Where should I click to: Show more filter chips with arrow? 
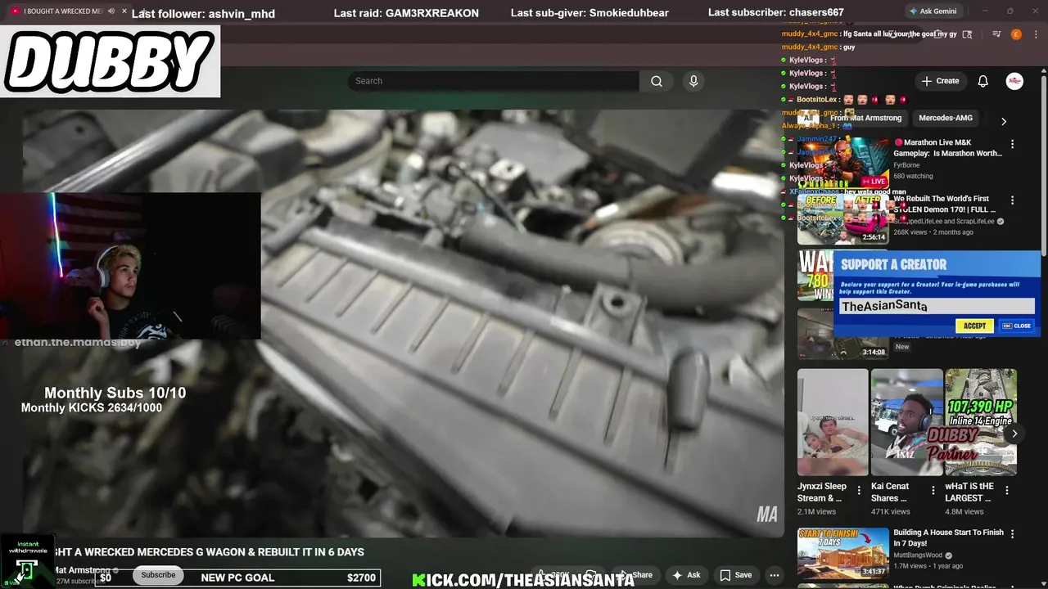(x=1004, y=121)
